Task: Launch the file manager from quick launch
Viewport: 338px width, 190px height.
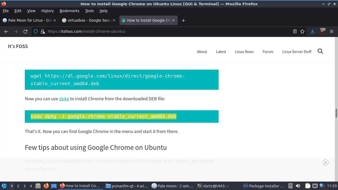Action: click(37, 186)
